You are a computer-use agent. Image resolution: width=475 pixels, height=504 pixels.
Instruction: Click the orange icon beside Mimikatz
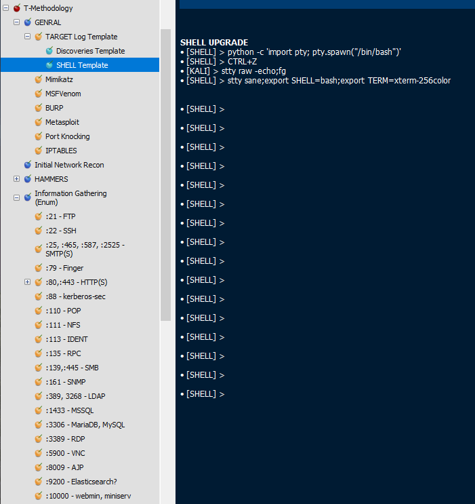pyautogui.click(x=39, y=79)
